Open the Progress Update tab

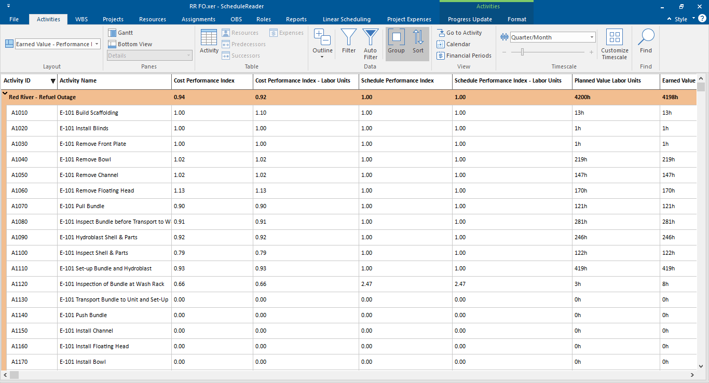[x=470, y=19]
